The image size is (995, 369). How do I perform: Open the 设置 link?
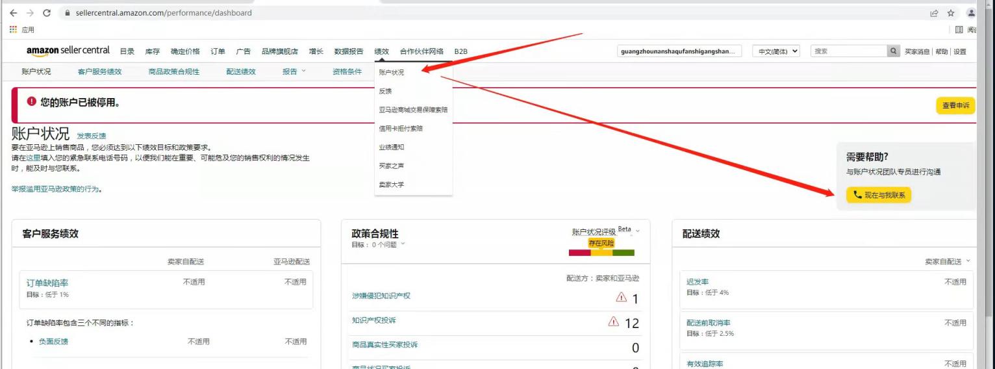[x=960, y=51]
